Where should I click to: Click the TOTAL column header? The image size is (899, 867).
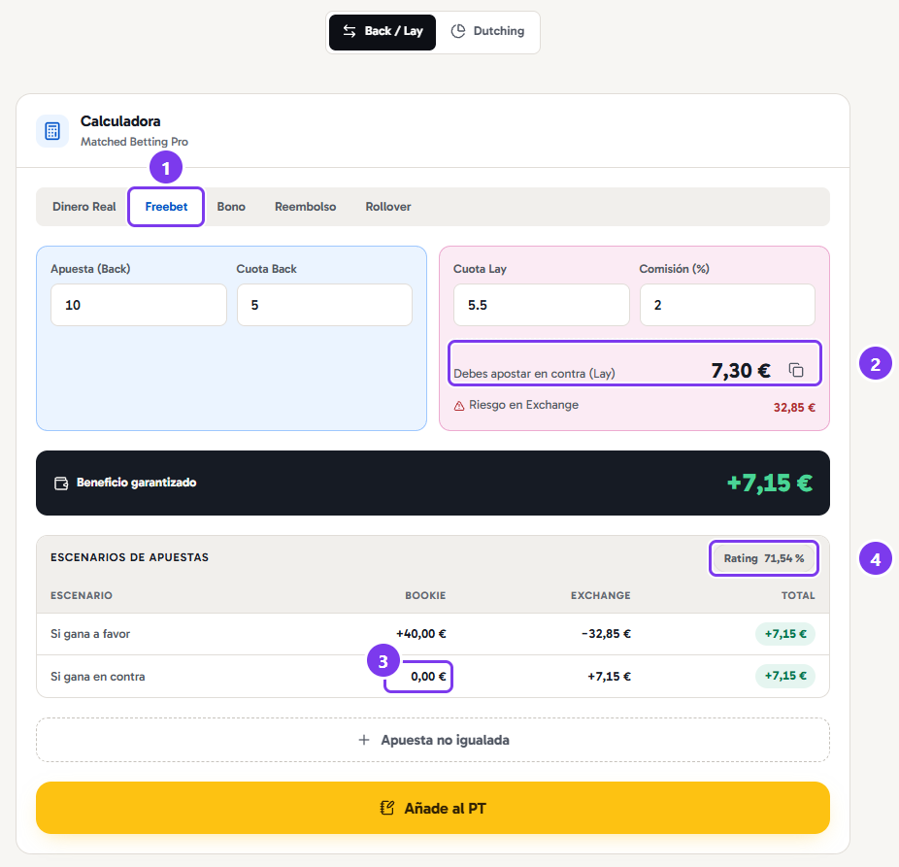coord(797,595)
